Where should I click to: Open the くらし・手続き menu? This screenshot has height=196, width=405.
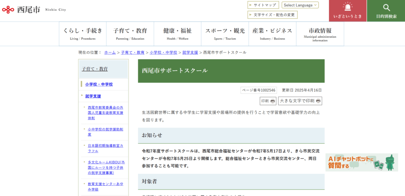(x=83, y=34)
